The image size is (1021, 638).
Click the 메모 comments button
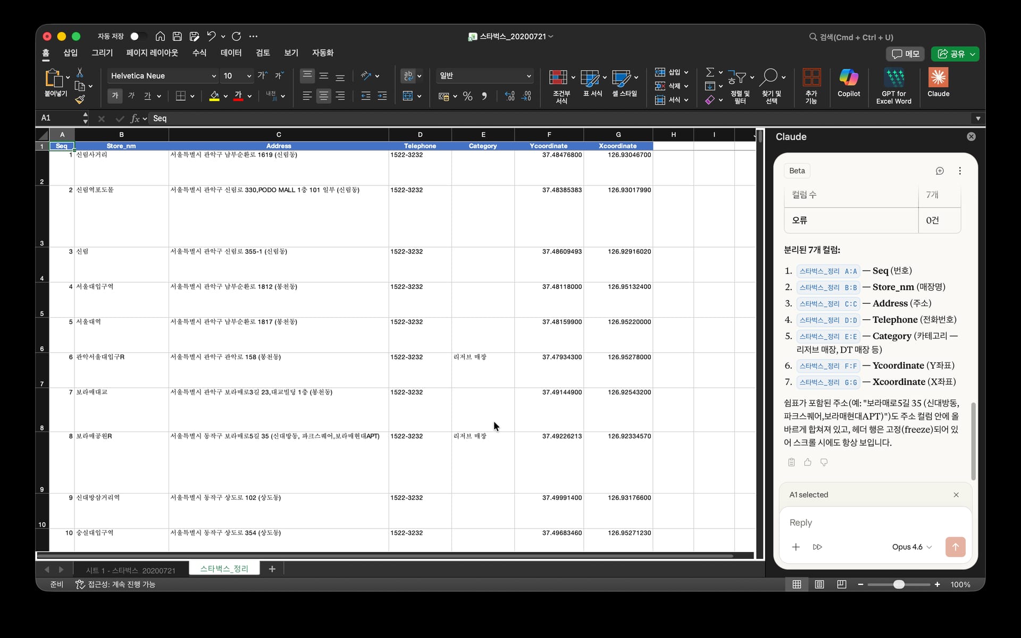906,54
